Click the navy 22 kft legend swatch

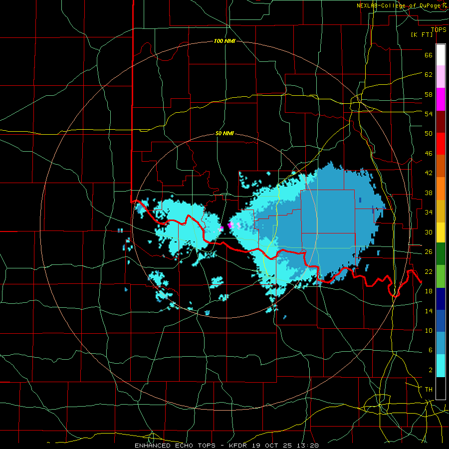point(441,299)
